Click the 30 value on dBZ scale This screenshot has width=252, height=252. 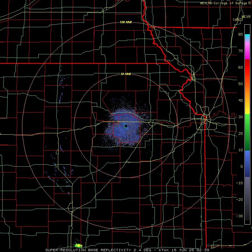241,117
